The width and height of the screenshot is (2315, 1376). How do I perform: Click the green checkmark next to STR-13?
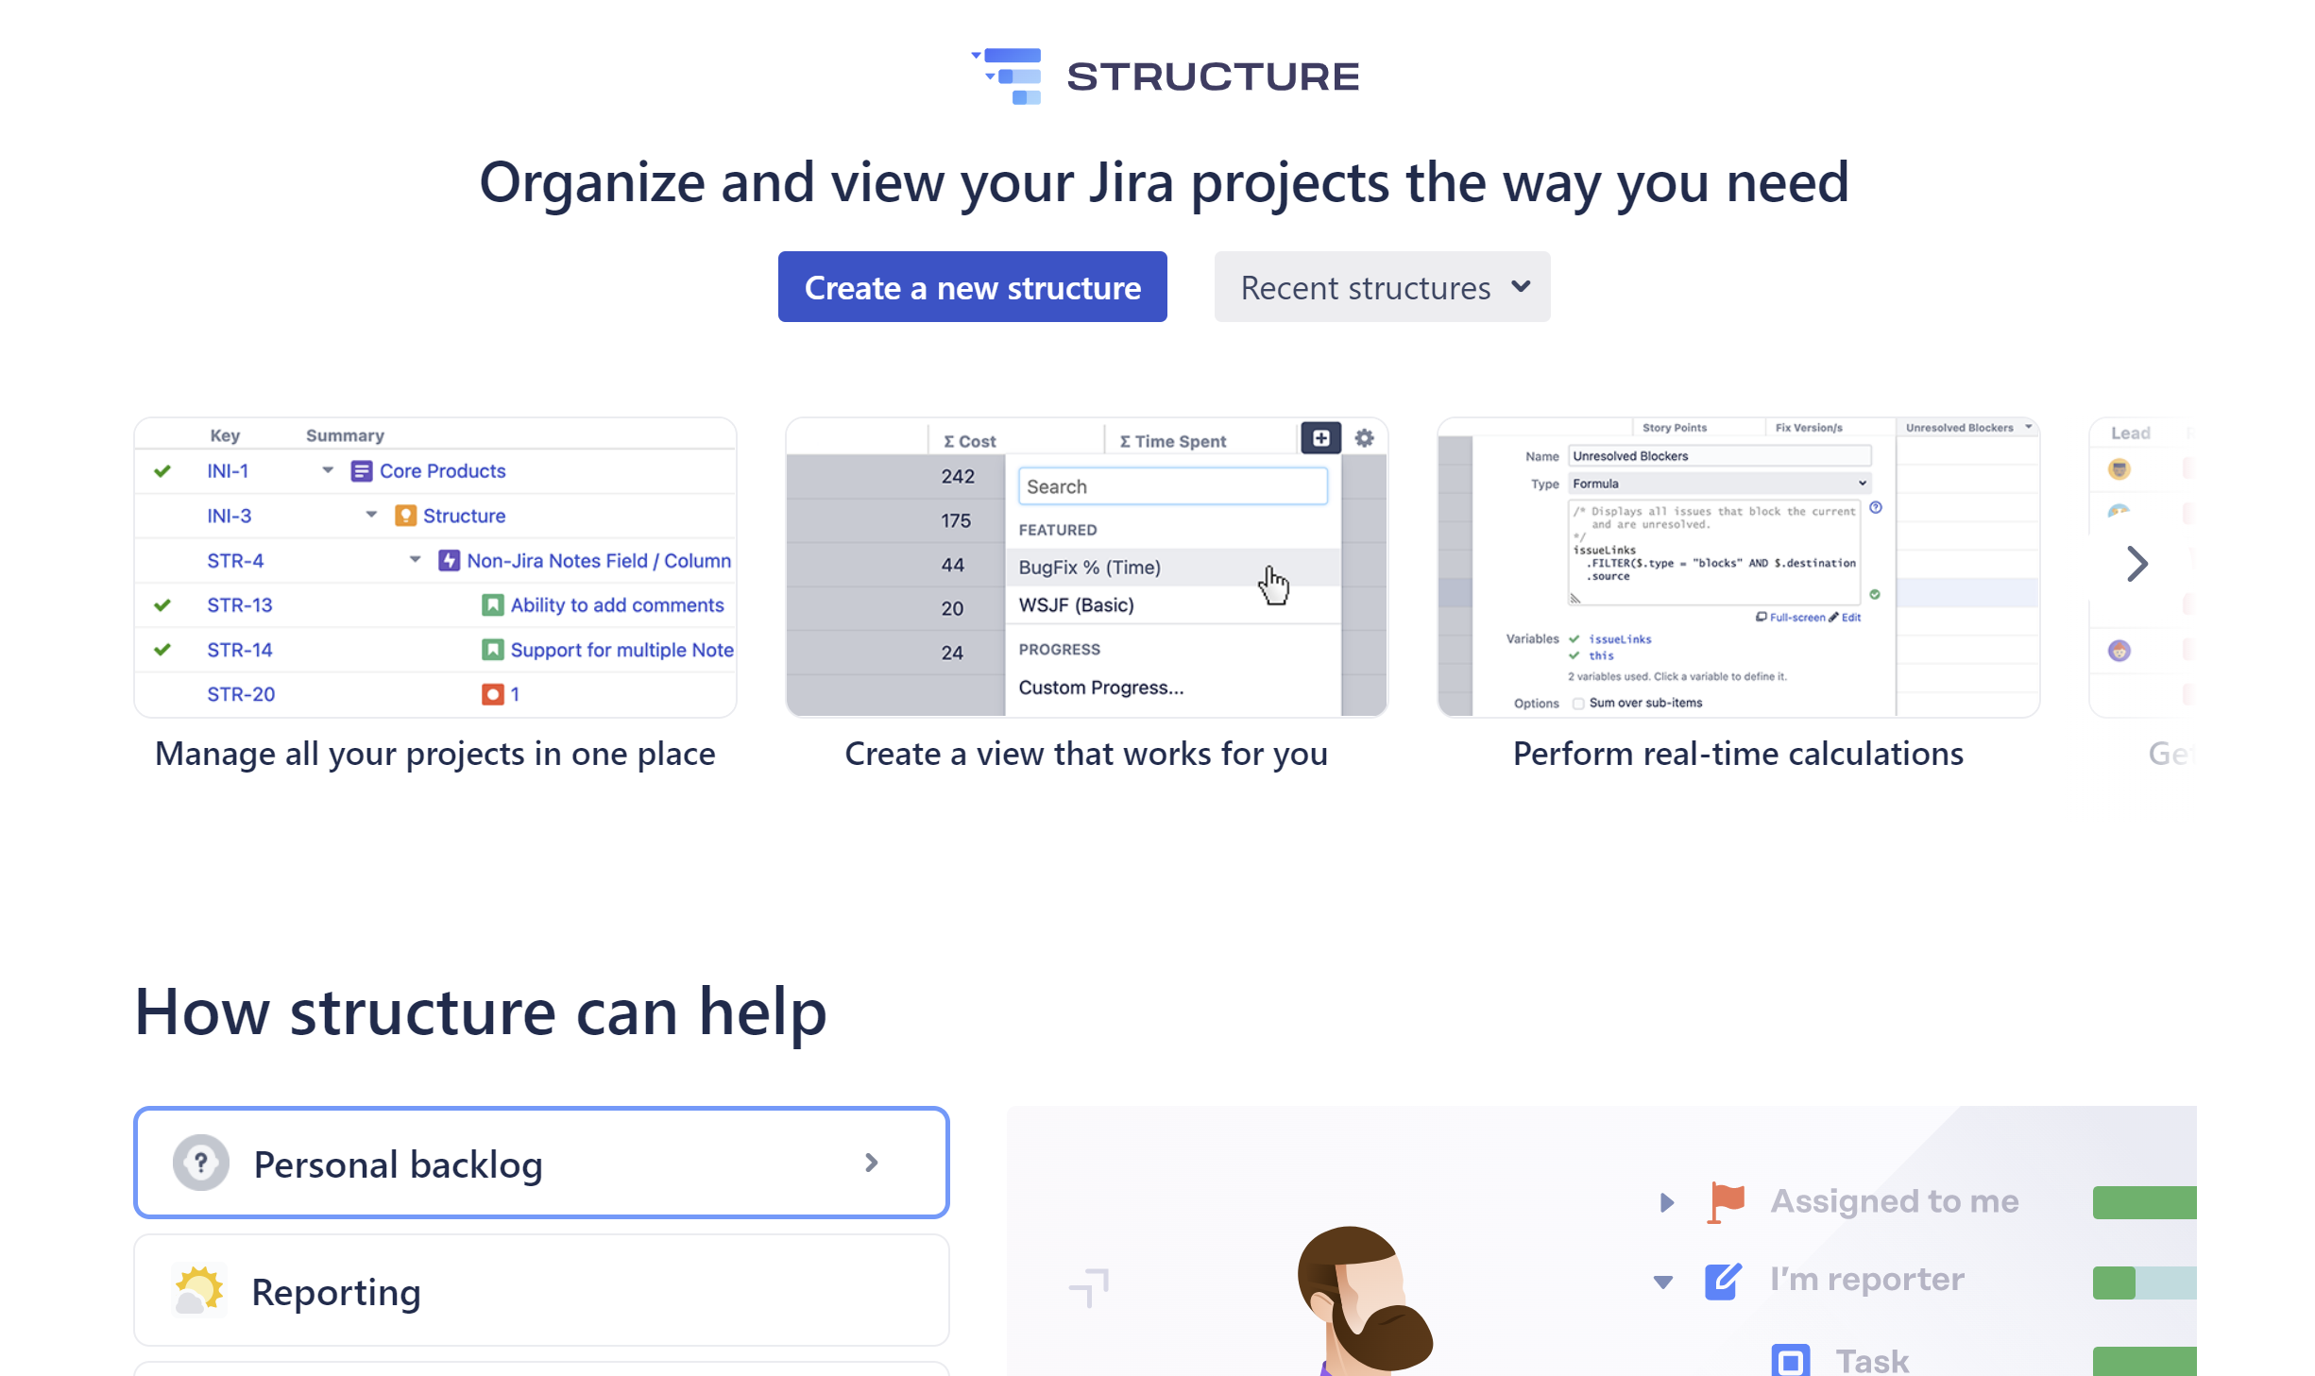point(162,604)
